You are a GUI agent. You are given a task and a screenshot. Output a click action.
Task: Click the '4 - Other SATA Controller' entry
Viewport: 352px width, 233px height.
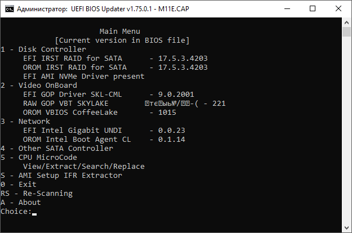57,148
